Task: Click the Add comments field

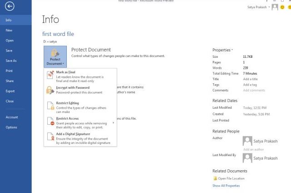Action: (x=254, y=90)
